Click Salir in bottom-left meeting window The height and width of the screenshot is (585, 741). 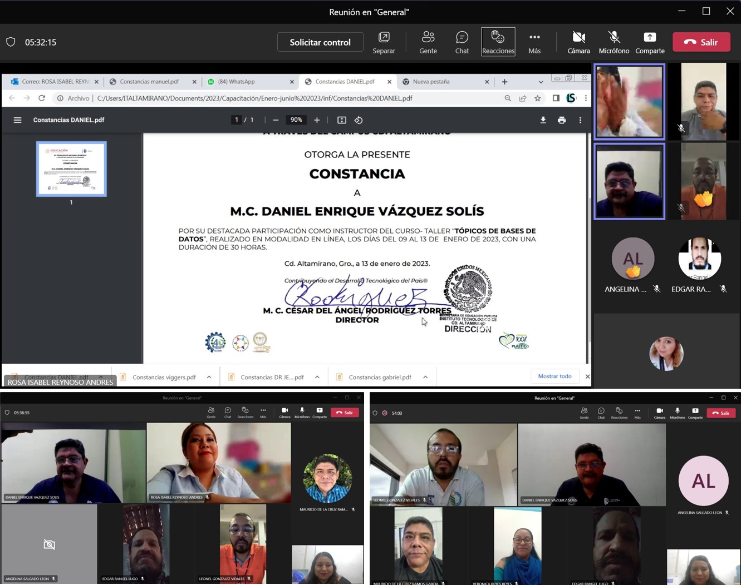click(x=345, y=413)
